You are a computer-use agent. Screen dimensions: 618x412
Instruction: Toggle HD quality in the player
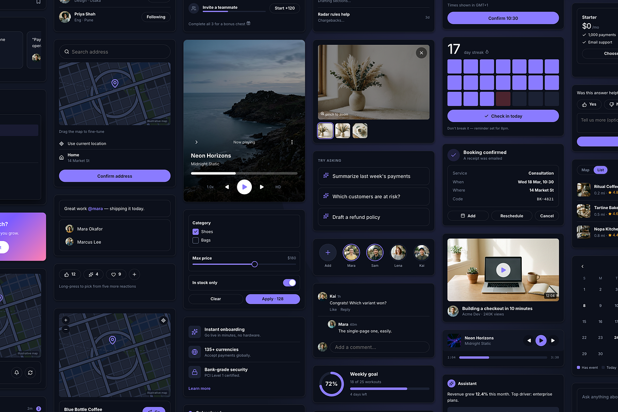278,187
